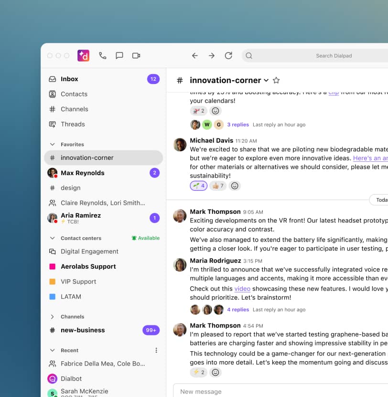This screenshot has height=397, width=388.
Task: Open Recent section more options menu
Action: click(x=156, y=350)
